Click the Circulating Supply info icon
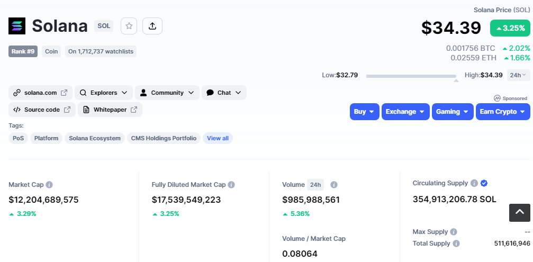533x262 pixels. [474, 183]
